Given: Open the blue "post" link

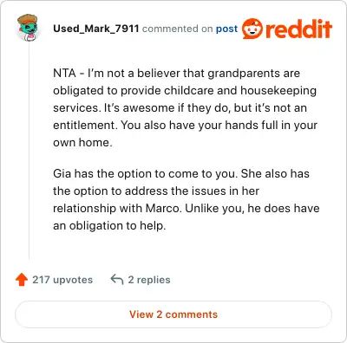Looking at the screenshot, I should pyautogui.click(x=226, y=29).
